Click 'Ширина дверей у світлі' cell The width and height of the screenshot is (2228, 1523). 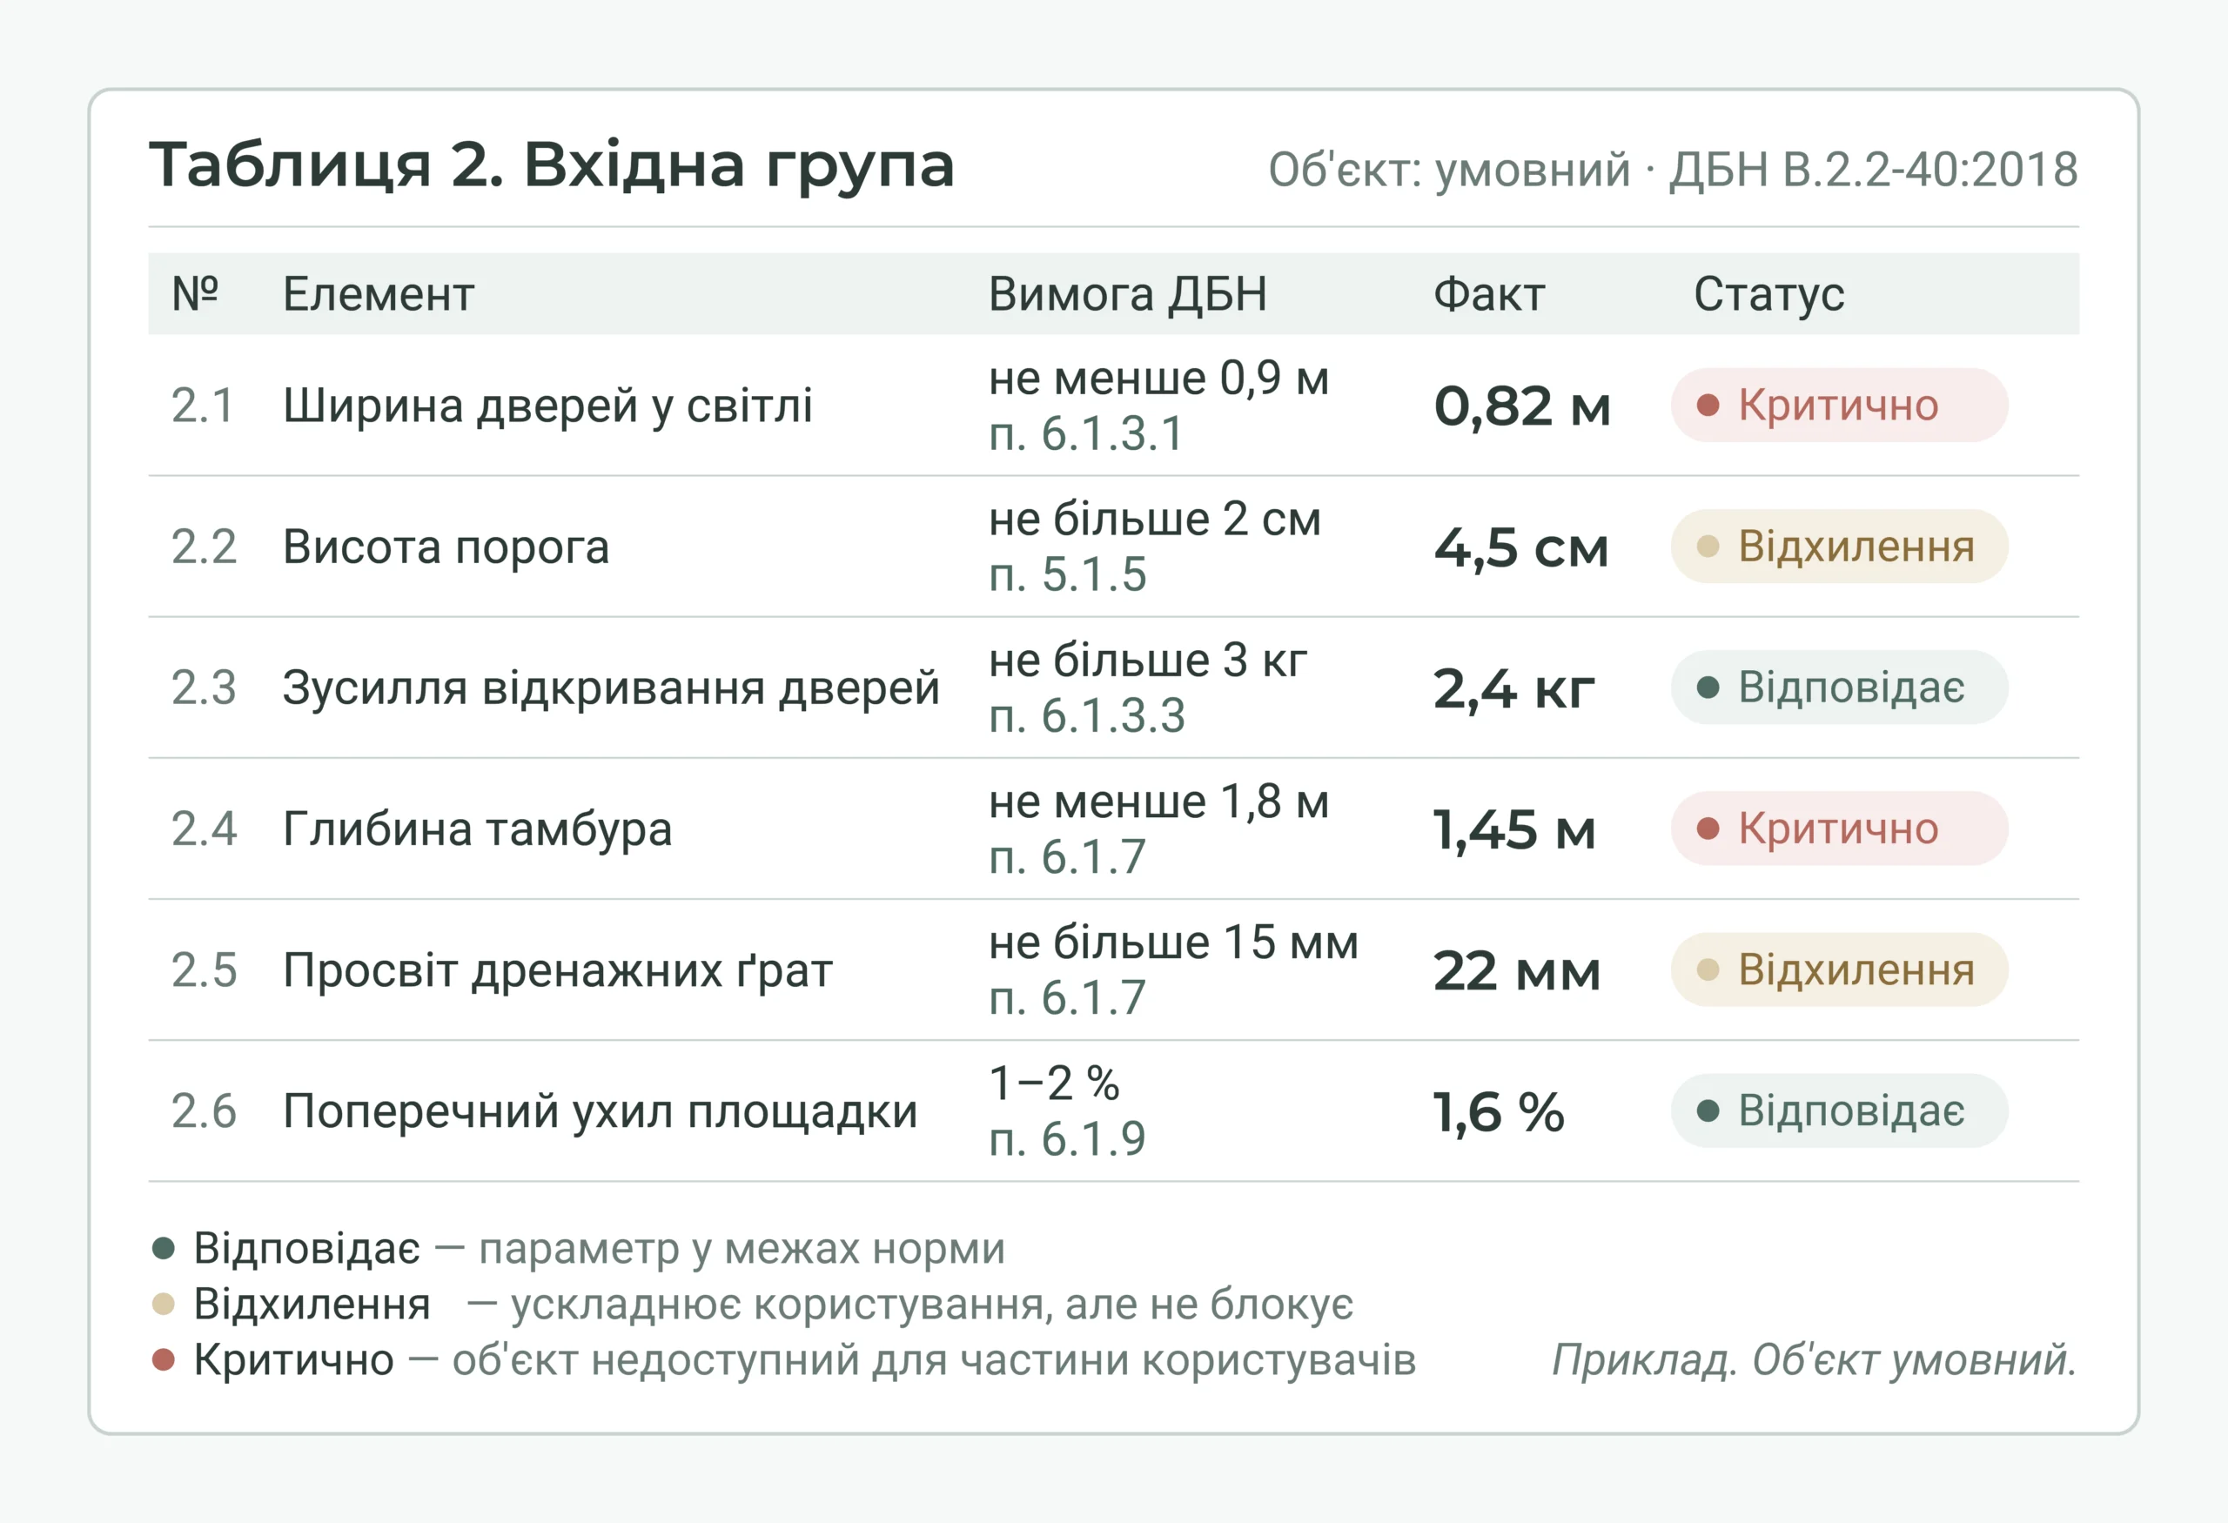tap(547, 406)
